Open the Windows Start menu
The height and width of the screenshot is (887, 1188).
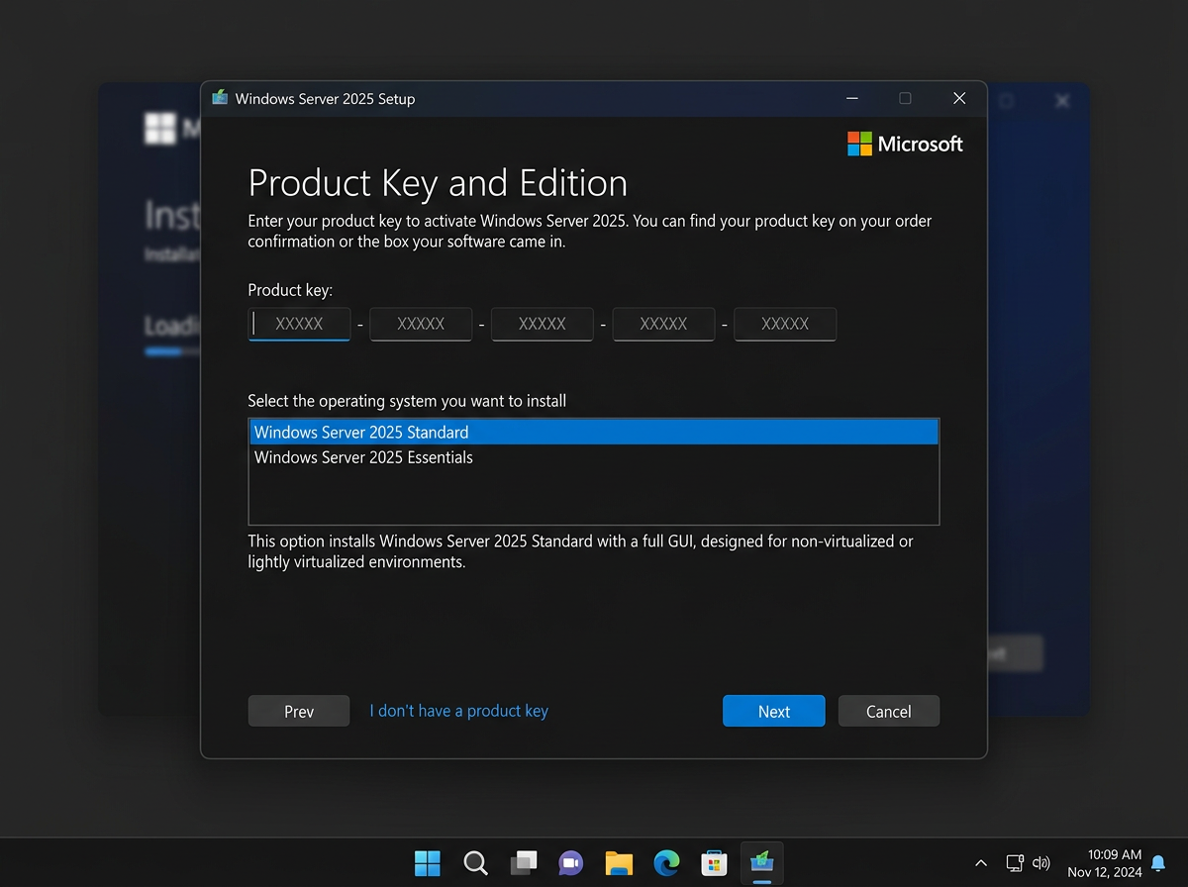click(428, 863)
